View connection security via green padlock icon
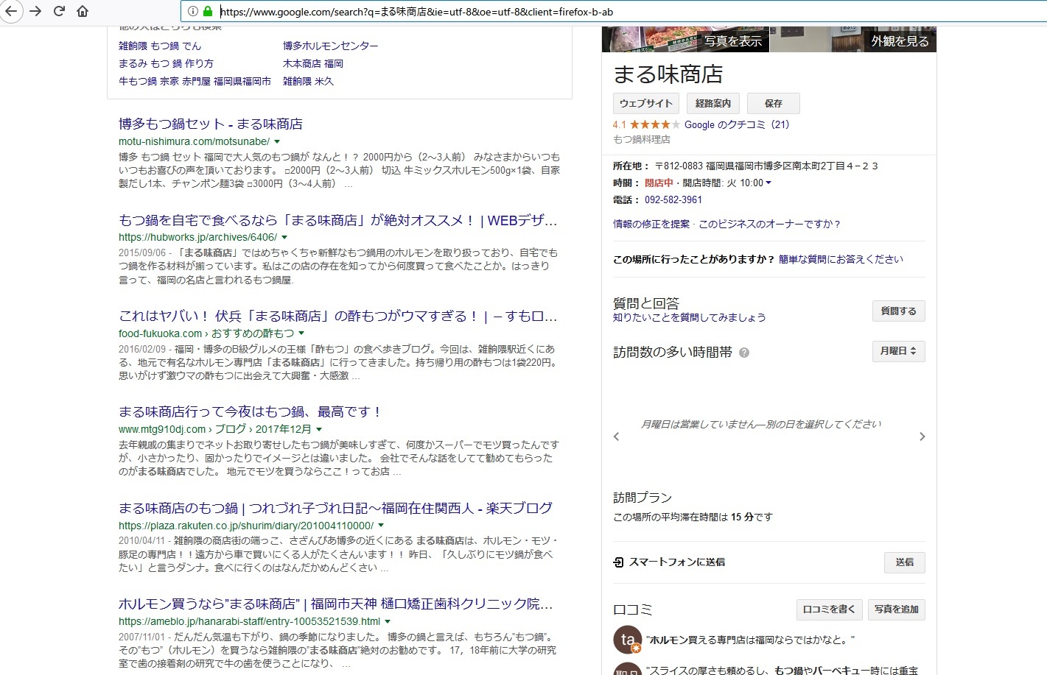 pos(207,11)
